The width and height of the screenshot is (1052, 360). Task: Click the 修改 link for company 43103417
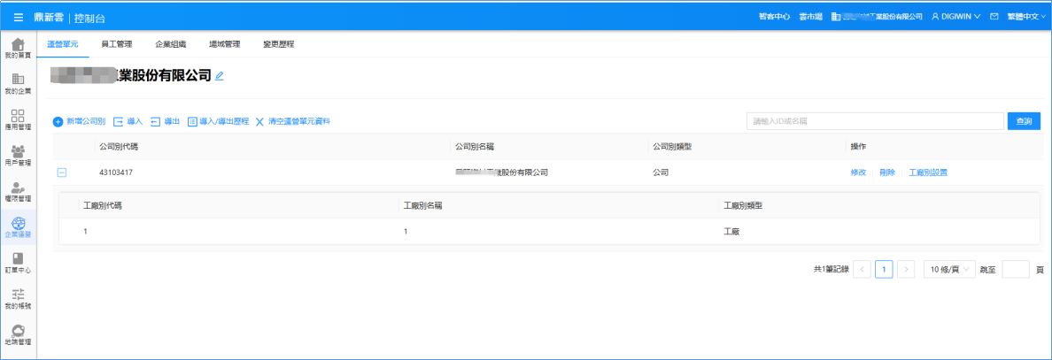[x=857, y=172]
